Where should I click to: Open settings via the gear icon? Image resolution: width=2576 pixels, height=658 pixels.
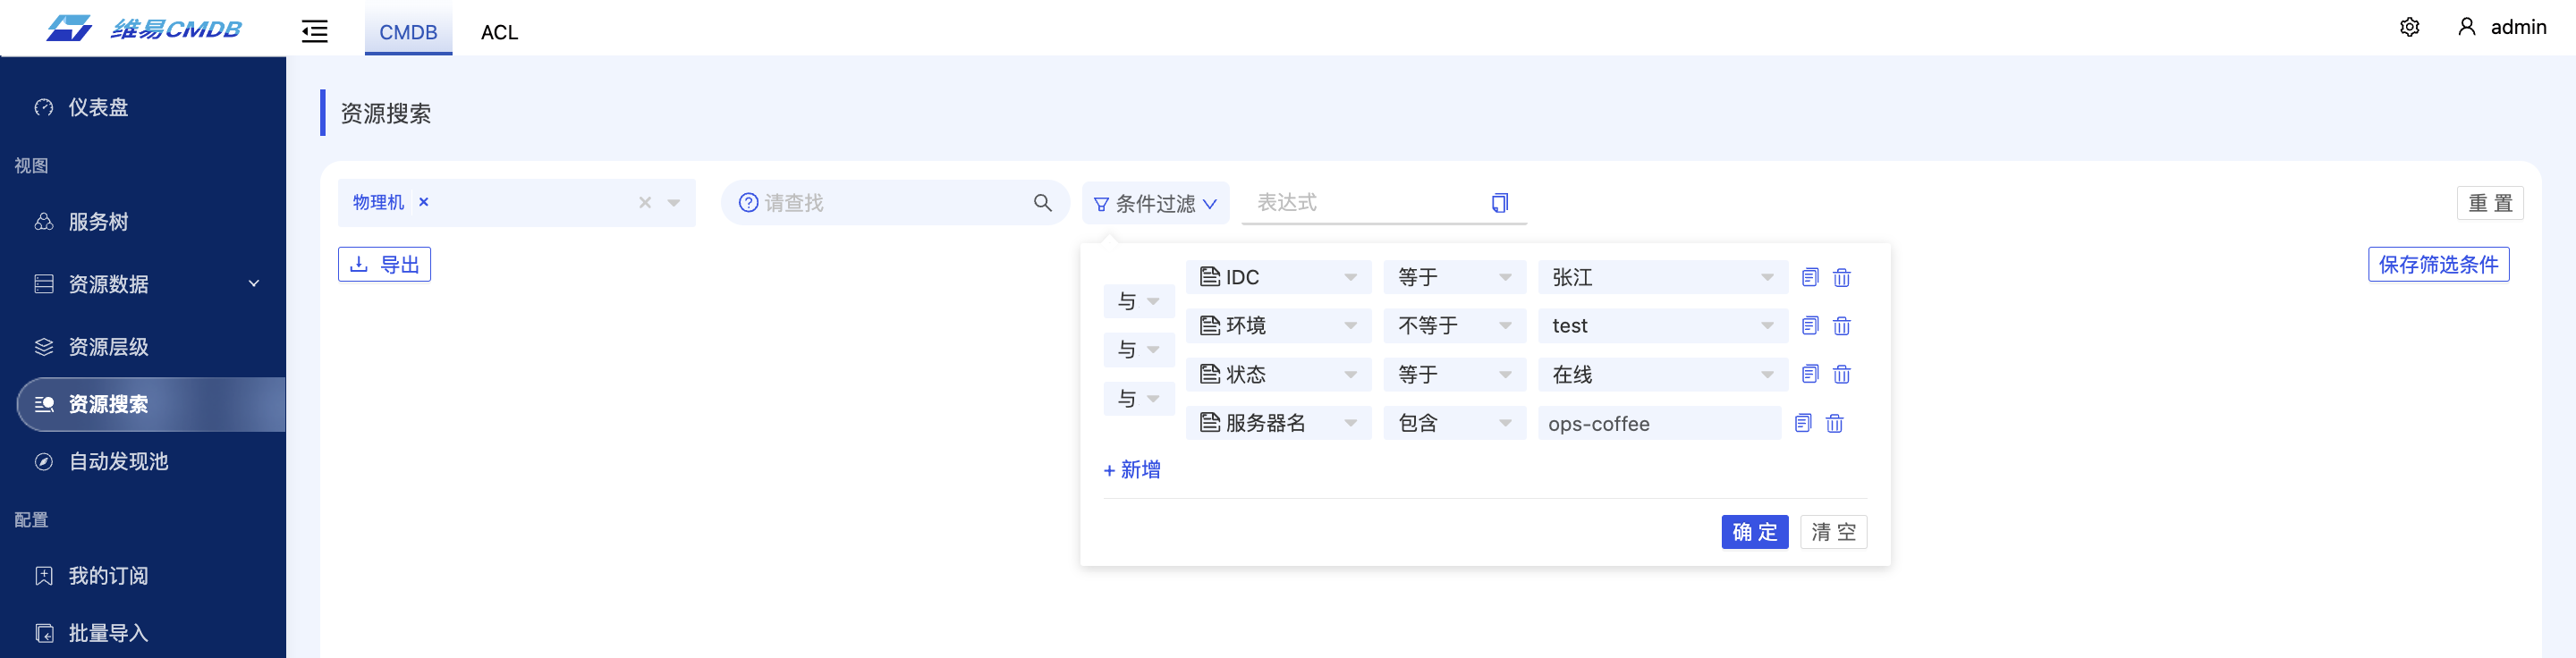coord(2409,27)
